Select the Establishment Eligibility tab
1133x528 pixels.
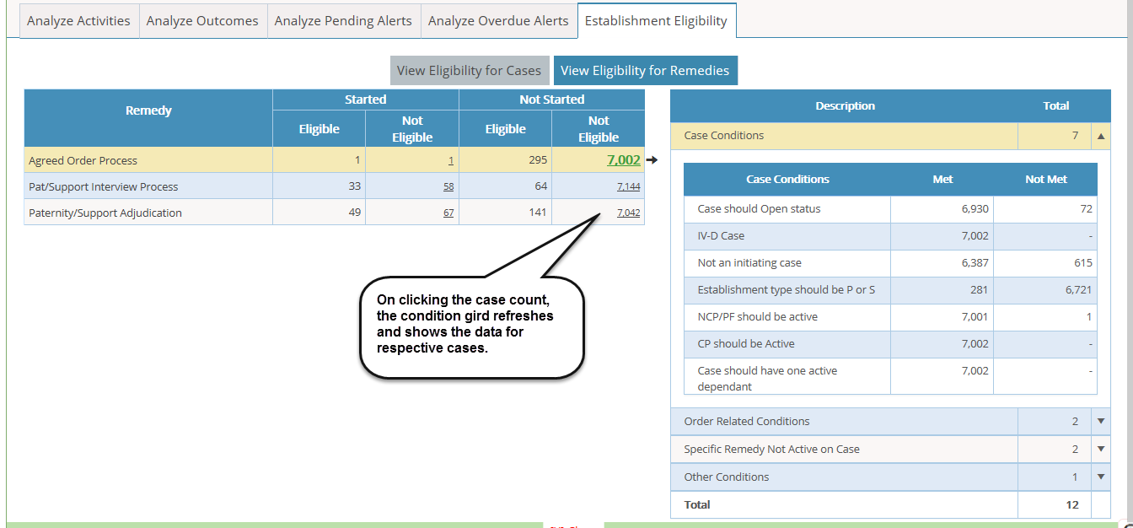(656, 21)
